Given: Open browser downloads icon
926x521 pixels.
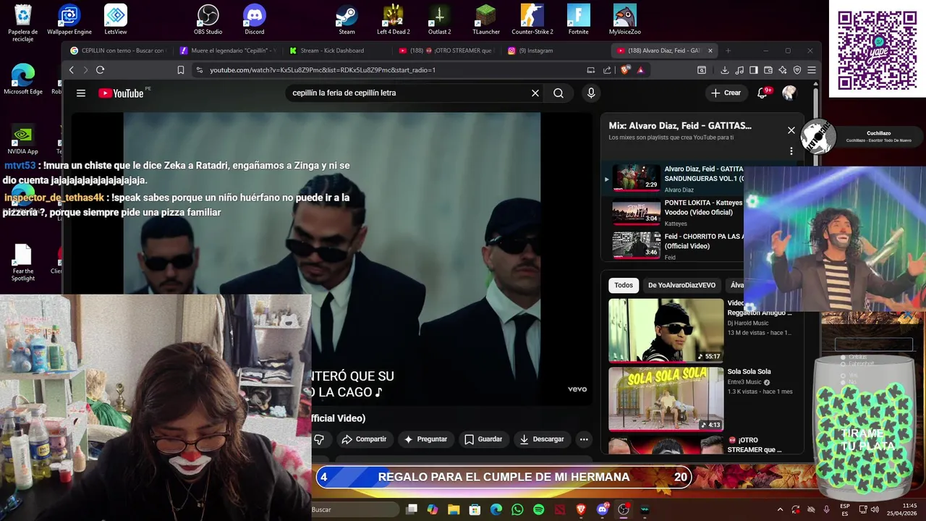Looking at the screenshot, I should click(724, 70).
